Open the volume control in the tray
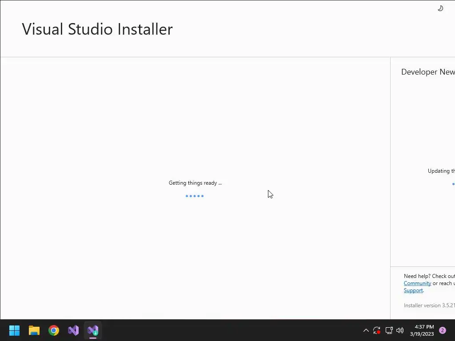455x341 pixels. (x=400, y=330)
